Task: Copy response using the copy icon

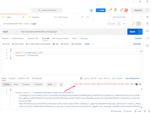Action: [x=137, y=84]
